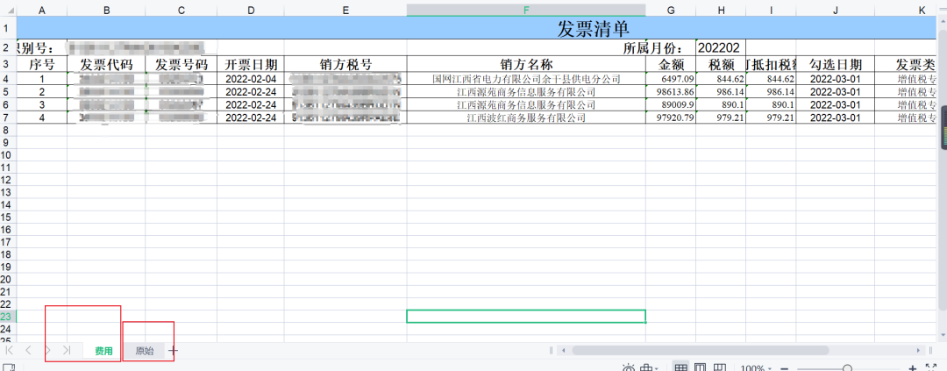Click the amount cell 89009.9
Viewport: 947px width, 371px height.
coord(671,105)
